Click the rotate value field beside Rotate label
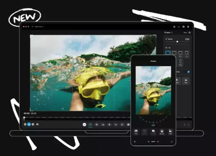The width and height of the screenshot is (216, 156). 187,39
